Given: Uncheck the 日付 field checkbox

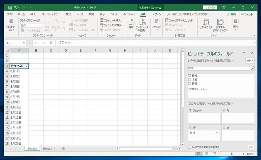Looking at the screenshot, I should [190, 75].
